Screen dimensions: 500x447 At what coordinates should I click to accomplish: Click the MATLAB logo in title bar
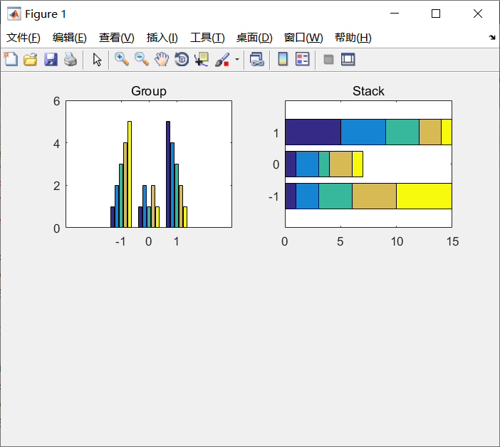click(14, 14)
